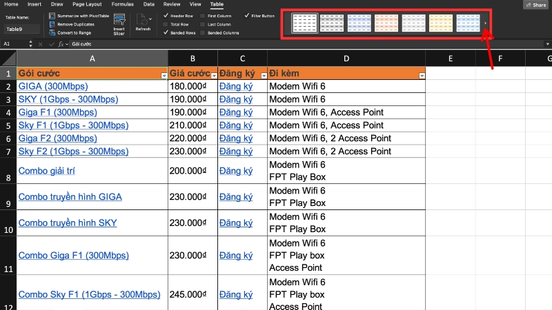Screen dimensions: 552x310
Task: Click the Summarize with PivotTable icon
Action: click(52, 15)
